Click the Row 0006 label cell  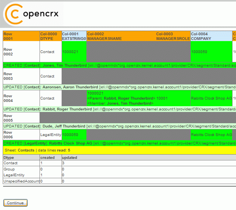point(21,134)
